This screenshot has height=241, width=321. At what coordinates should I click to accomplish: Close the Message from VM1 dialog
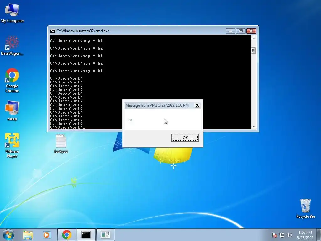point(197,105)
